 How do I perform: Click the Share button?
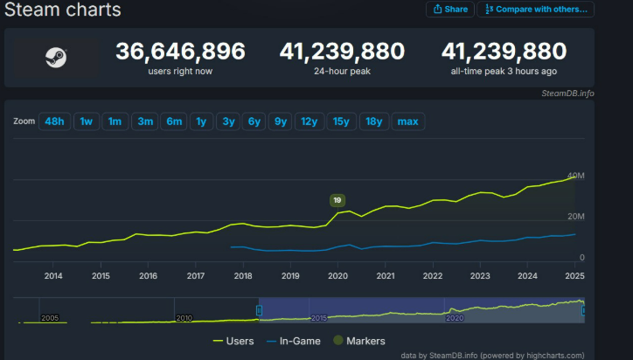[449, 9]
